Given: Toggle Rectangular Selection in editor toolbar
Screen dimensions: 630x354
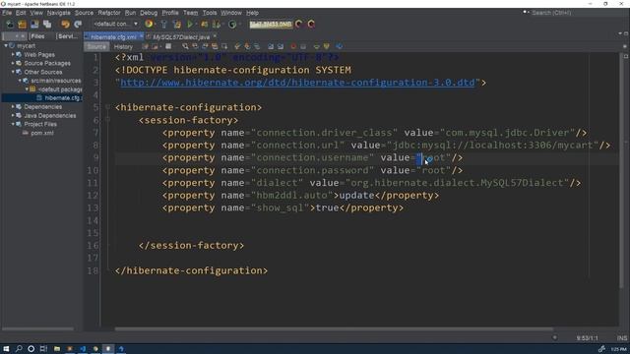Looking at the screenshot, I should pyautogui.click(x=224, y=46).
